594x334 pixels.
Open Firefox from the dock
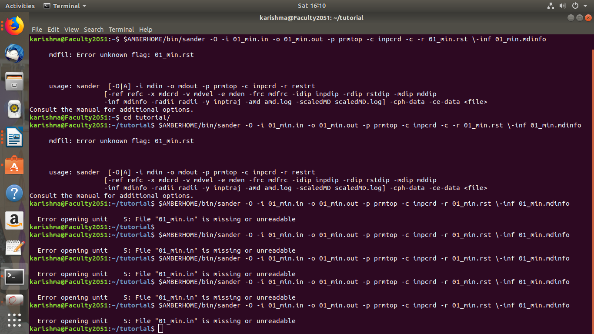click(x=14, y=26)
